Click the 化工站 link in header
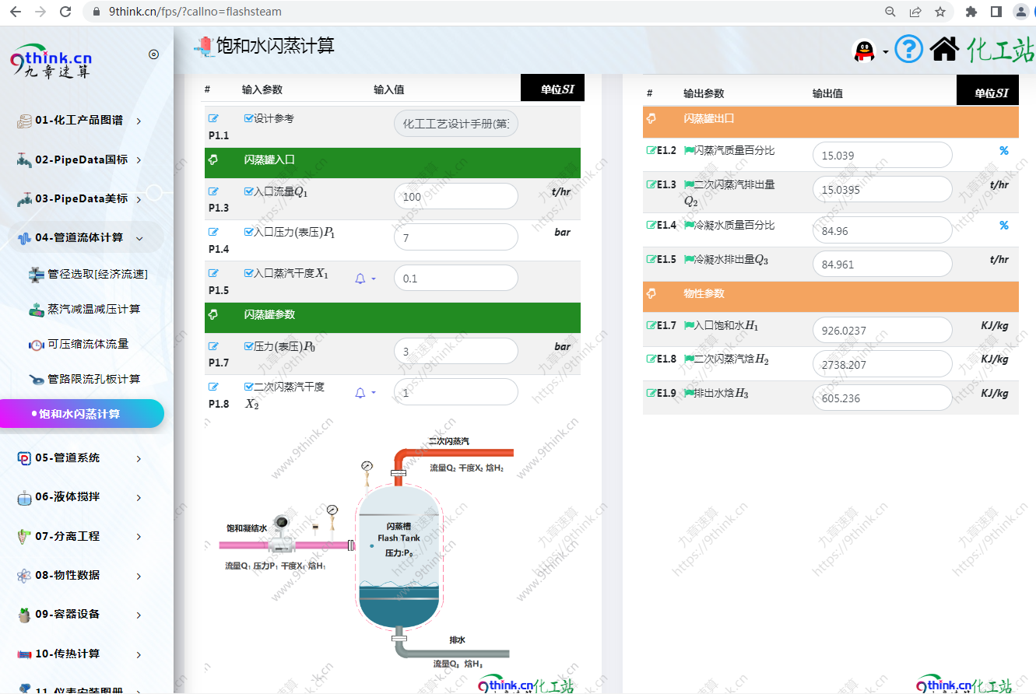 click(x=1000, y=51)
